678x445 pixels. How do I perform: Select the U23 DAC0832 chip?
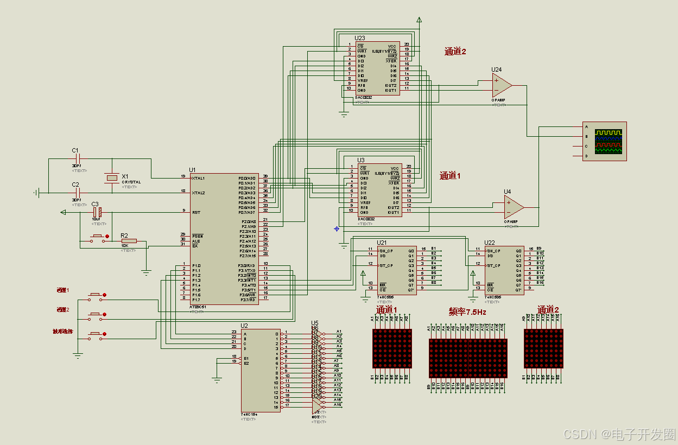pyautogui.click(x=377, y=68)
